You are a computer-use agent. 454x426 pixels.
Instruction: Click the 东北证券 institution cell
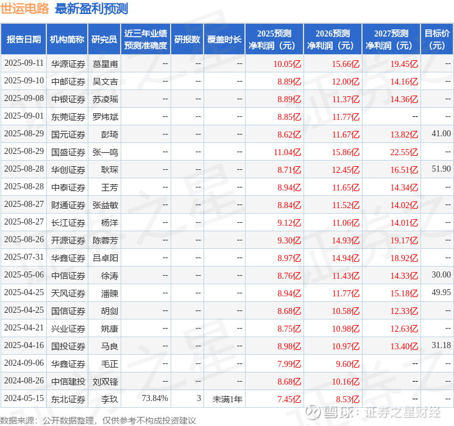68,399
